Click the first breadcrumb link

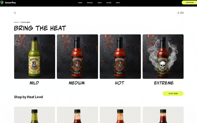click(16, 22)
